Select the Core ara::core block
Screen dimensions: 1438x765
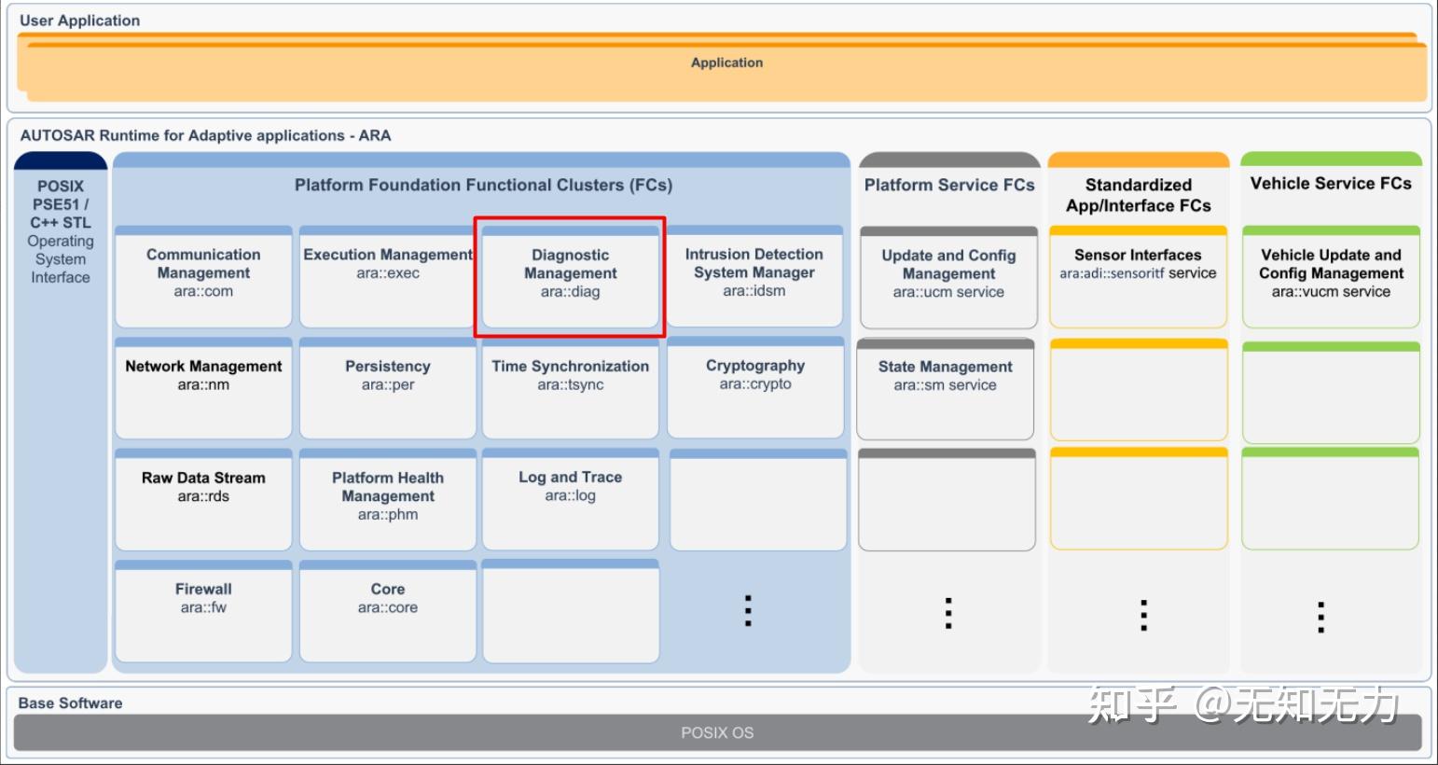388,611
